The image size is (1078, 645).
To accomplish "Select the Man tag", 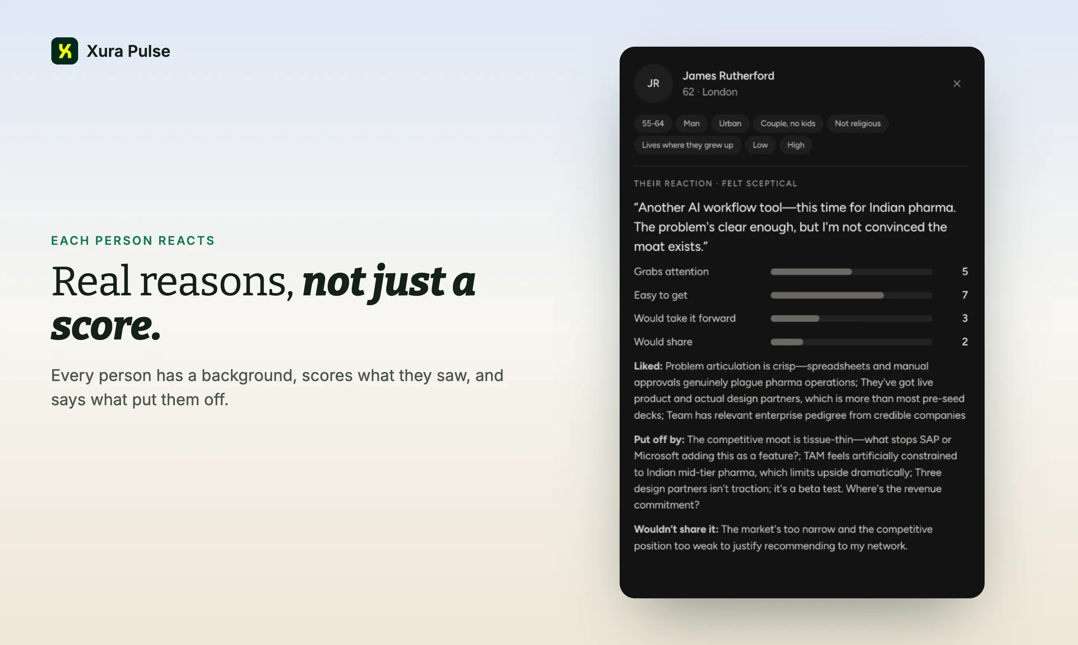I will [691, 123].
